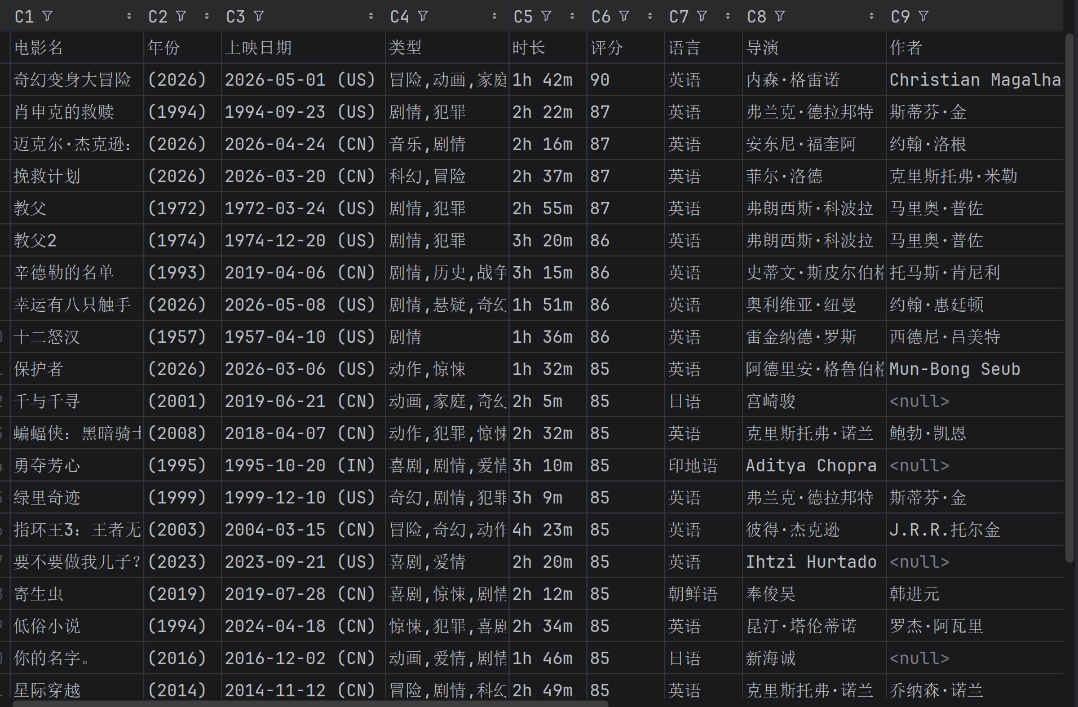Click the vertical scrollbar thumb
The width and height of the screenshot is (1078, 707).
[x=1070, y=298]
